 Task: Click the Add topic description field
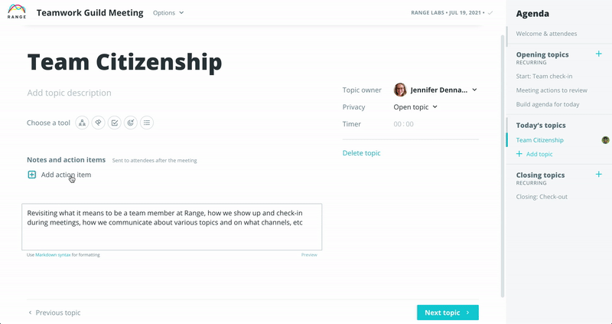pos(69,93)
